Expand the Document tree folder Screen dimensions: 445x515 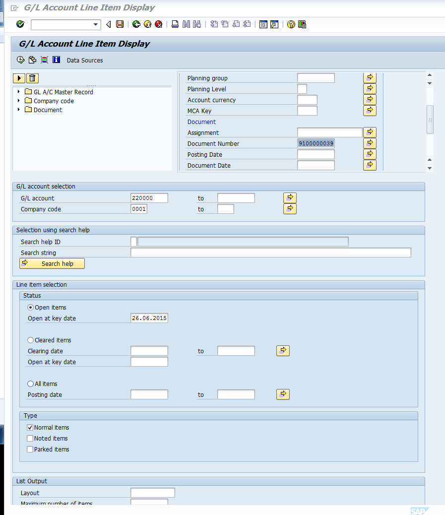19,109
